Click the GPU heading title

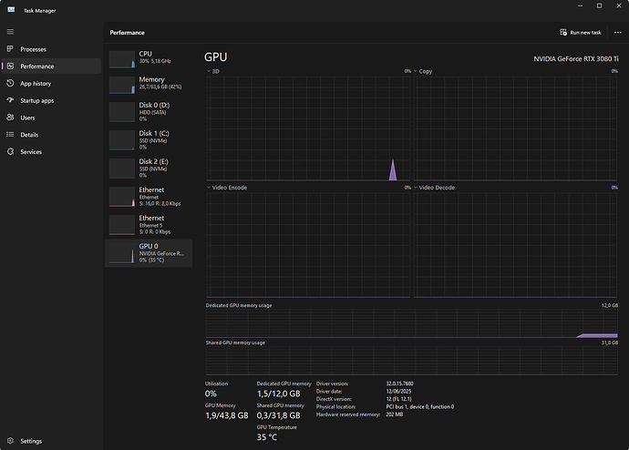[215, 56]
